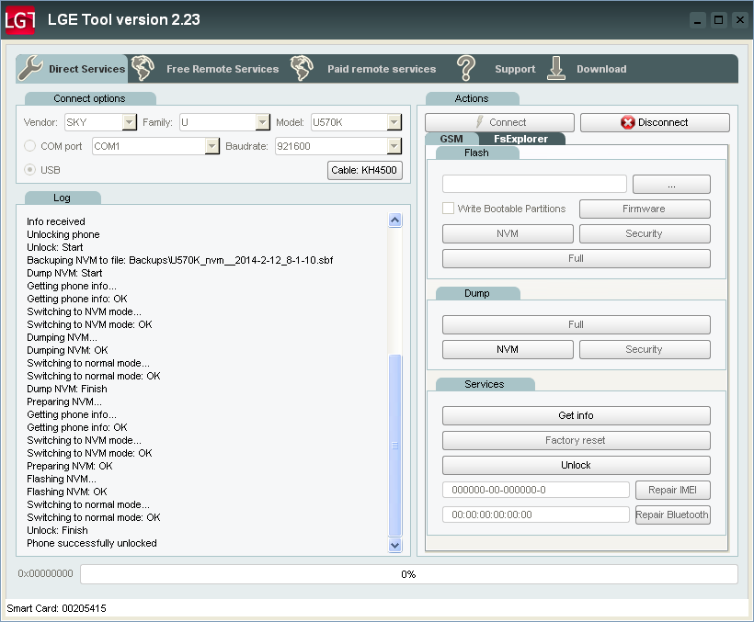Image resolution: width=754 pixels, height=622 pixels.
Task: Click the 0x00000000 address value
Action: click(45, 573)
